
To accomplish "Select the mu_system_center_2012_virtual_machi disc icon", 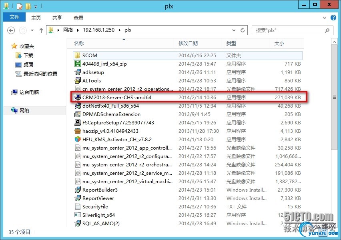I will pyautogui.click(x=77, y=181).
